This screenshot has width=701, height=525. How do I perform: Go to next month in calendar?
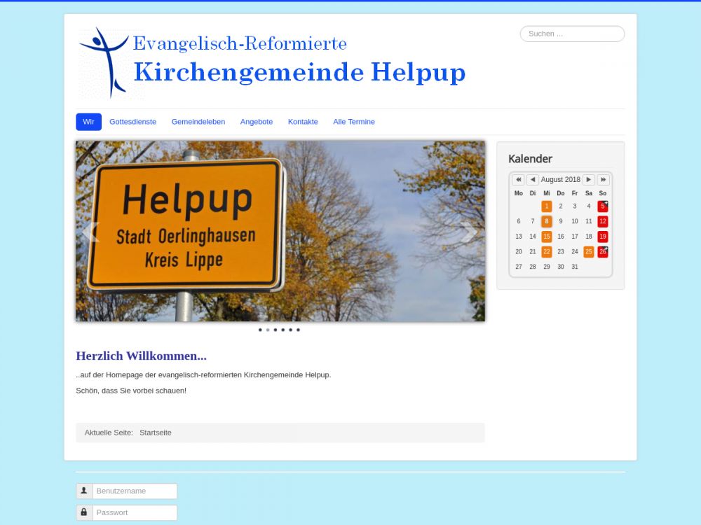click(589, 180)
